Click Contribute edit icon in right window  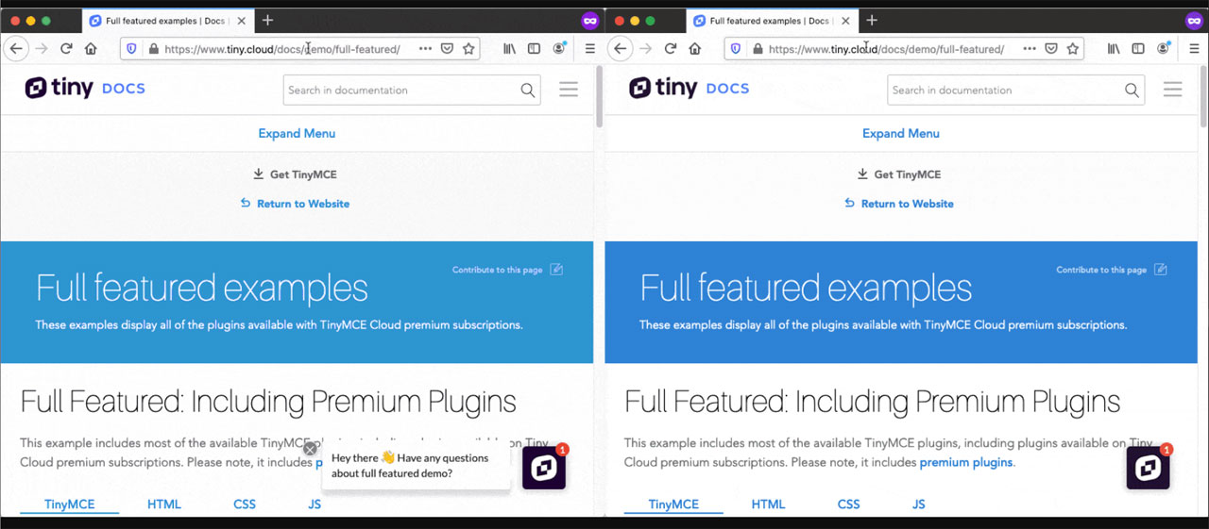[1160, 270]
